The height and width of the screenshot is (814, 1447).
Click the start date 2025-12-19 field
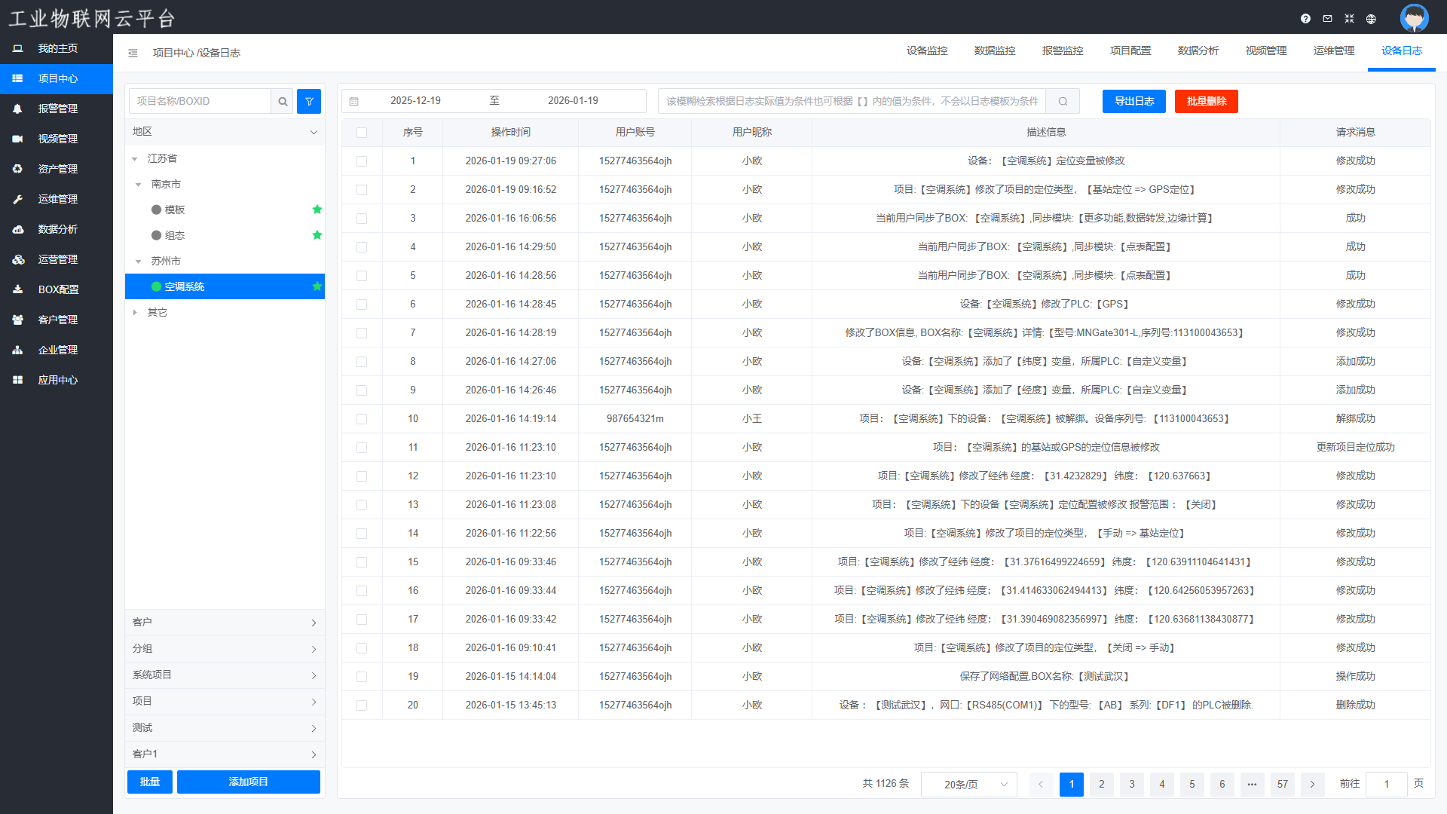coord(415,101)
